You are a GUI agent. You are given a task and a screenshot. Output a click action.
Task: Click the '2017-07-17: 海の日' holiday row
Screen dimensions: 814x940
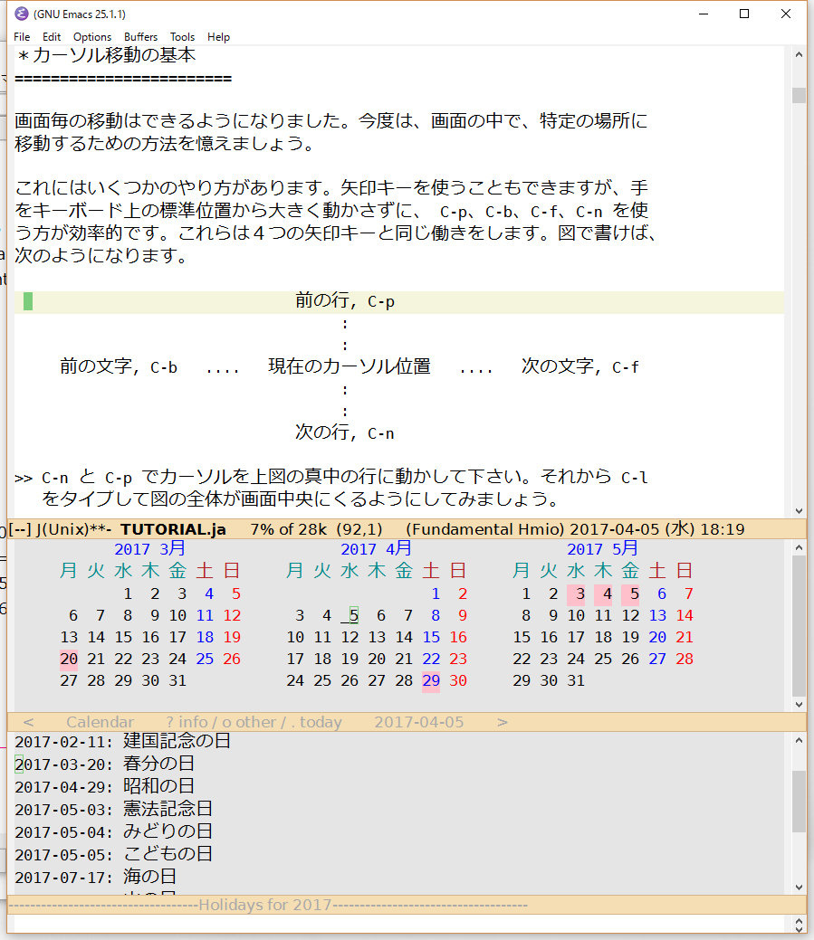coord(96,877)
